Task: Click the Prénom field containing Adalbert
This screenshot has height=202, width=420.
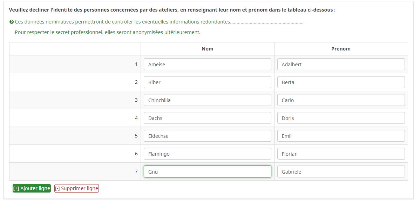Action: [341, 65]
